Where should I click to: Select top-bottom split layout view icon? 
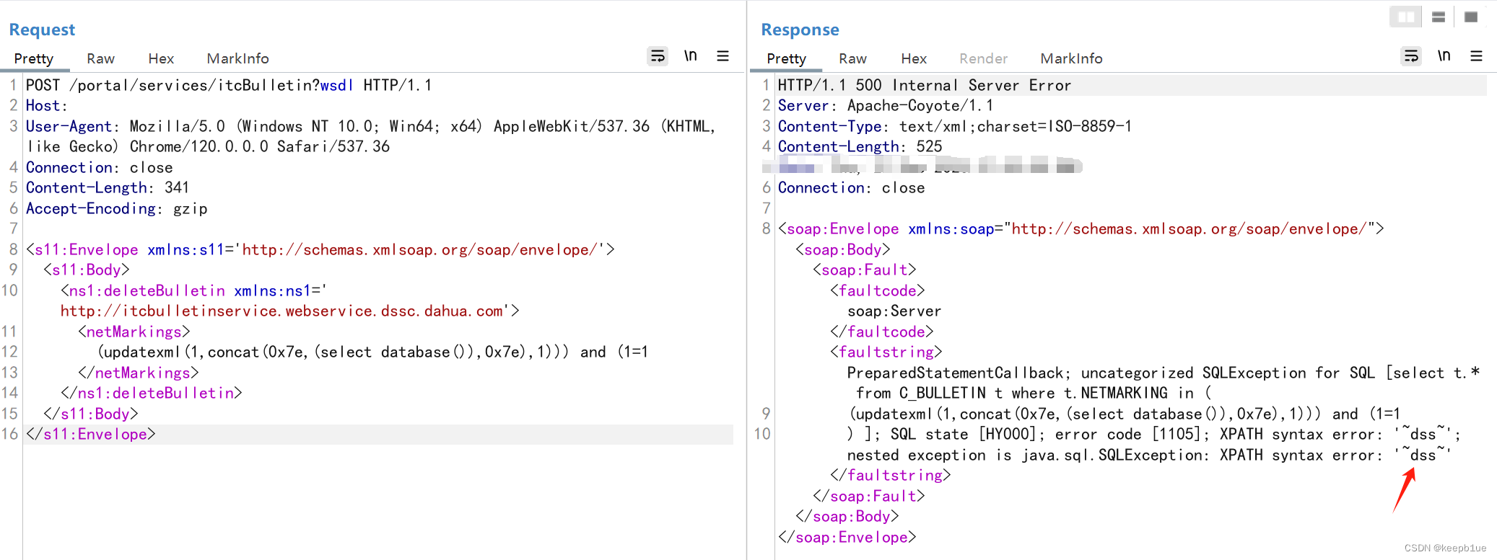tap(1439, 17)
